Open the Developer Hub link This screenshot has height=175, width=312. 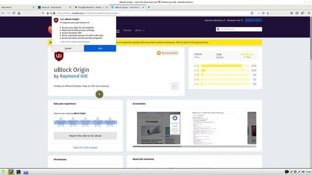(x=234, y=20)
